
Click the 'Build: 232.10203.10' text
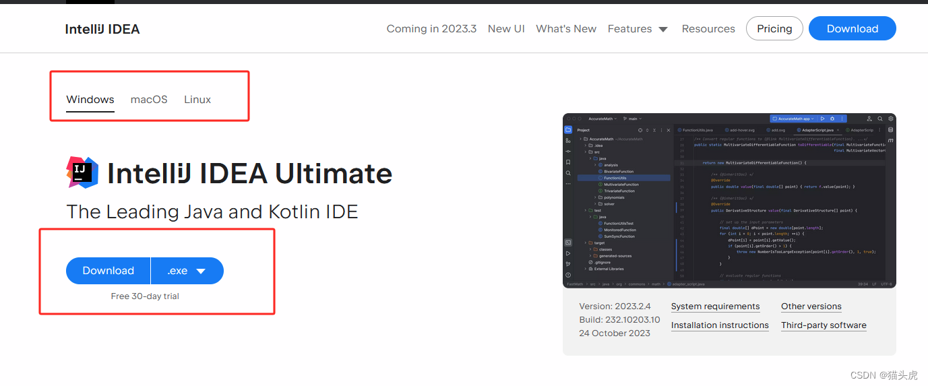tap(619, 320)
